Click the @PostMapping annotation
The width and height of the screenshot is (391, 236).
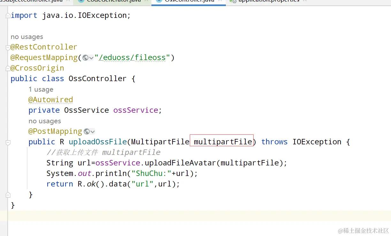point(55,131)
